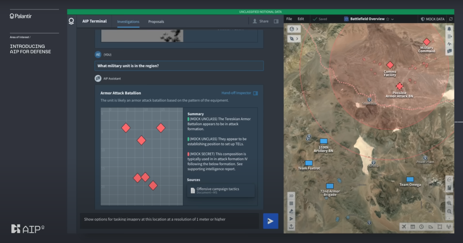
Task: Open the Edit menu
Action: pos(301,19)
